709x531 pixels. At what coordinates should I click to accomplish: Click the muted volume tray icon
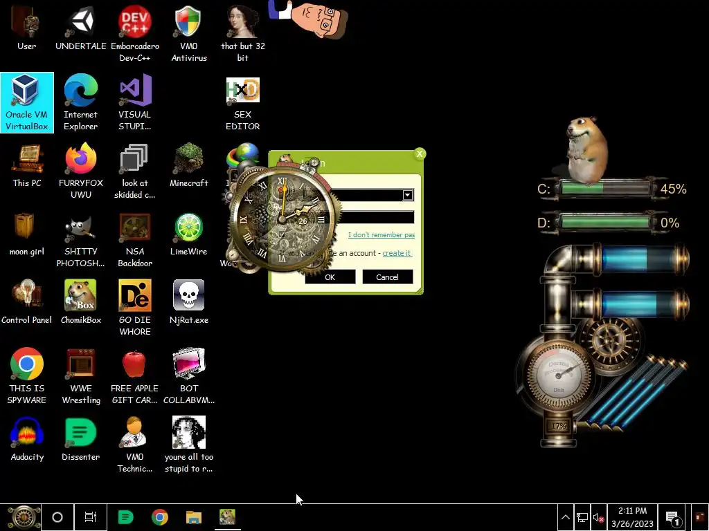point(599,517)
